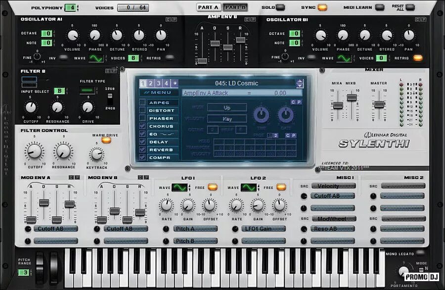Adjust Oscillator A1 Phase knob

click(95, 36)
